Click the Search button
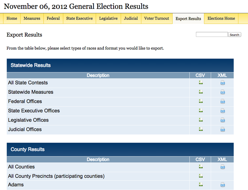 tap(234, 35)
